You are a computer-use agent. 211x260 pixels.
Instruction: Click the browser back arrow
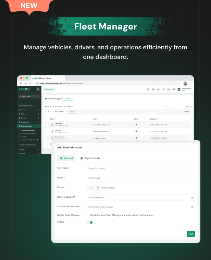21,83
